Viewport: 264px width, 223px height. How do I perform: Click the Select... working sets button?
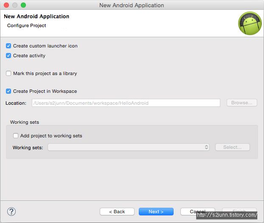232,147
